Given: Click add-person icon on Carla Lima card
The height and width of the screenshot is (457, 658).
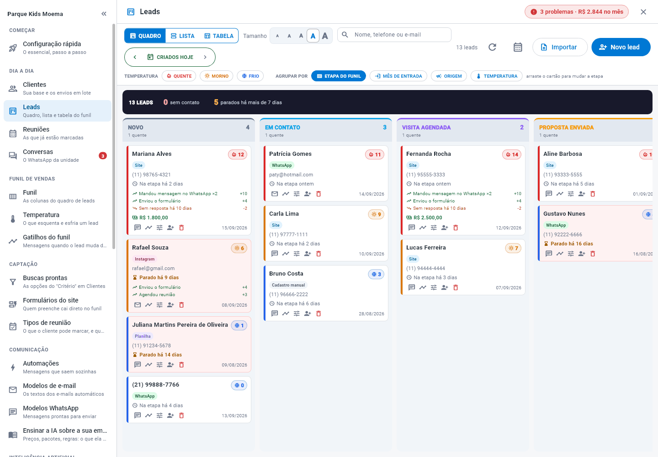Looking at the screenshot, I should 308,254.
